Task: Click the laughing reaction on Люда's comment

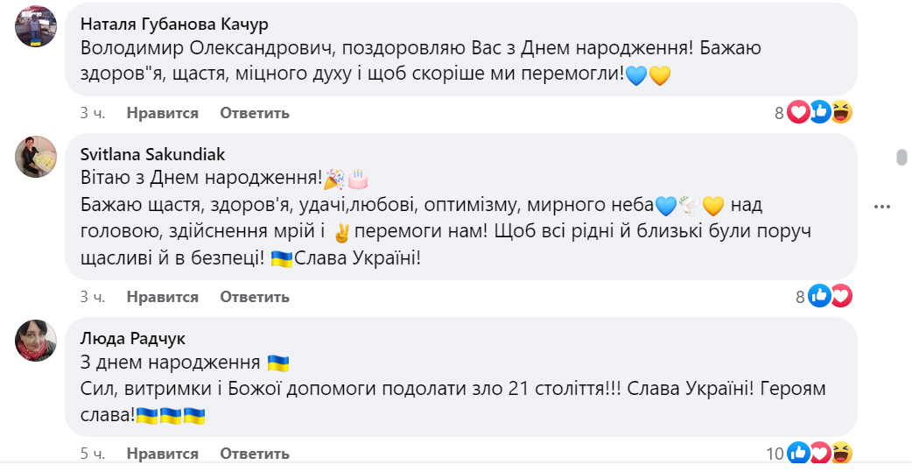Action: 841,453
